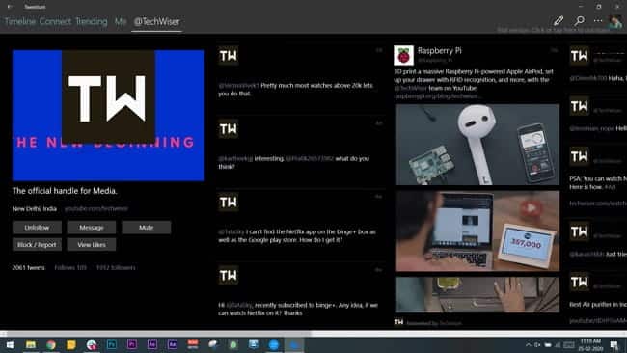
Task: Open the hand on desk photo
Action: [x=477, y=294]
